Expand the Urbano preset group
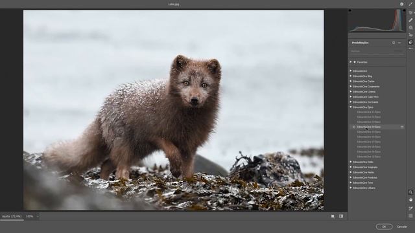 pyautogui.click(x=351, y=188)
